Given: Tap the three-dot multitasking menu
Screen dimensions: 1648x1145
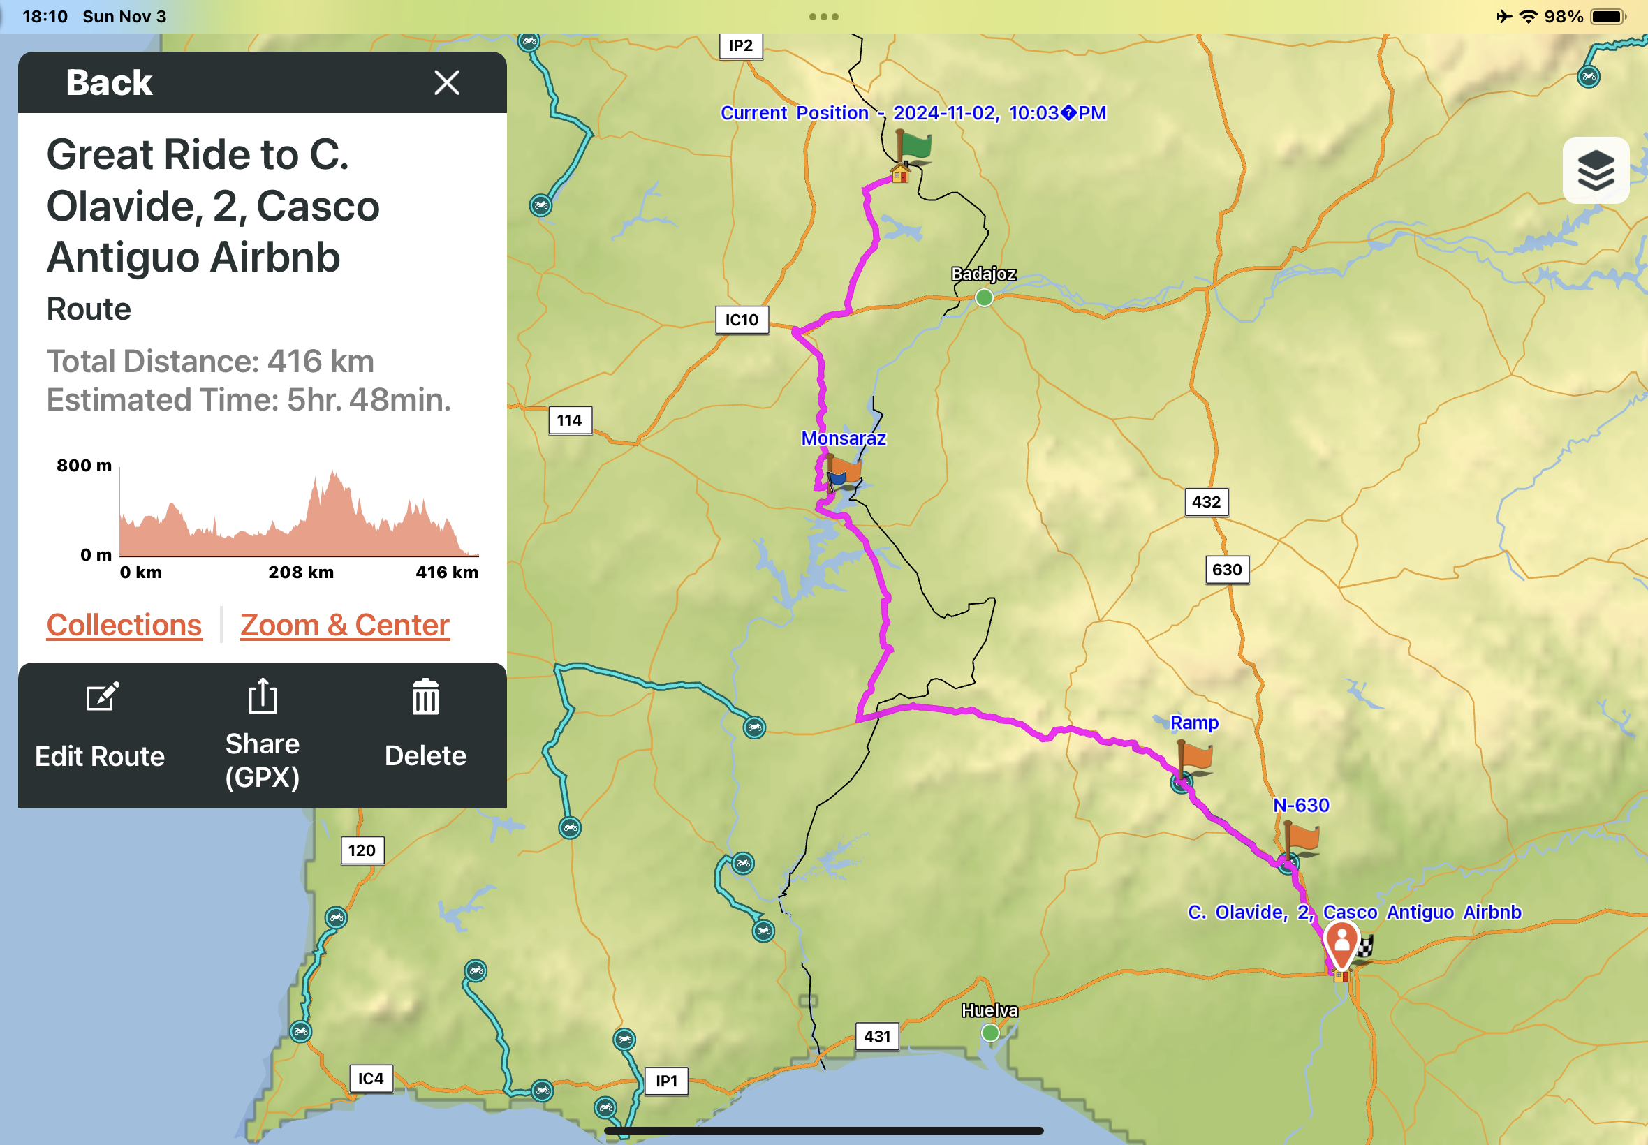Looking at the screenshot, I should [823, 17].
